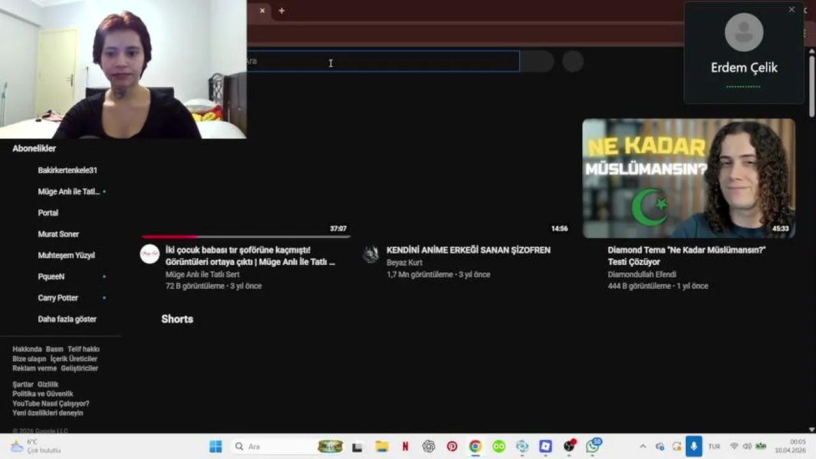Open the Reklam verme footer link
The image size is (816, 459).
34,368
